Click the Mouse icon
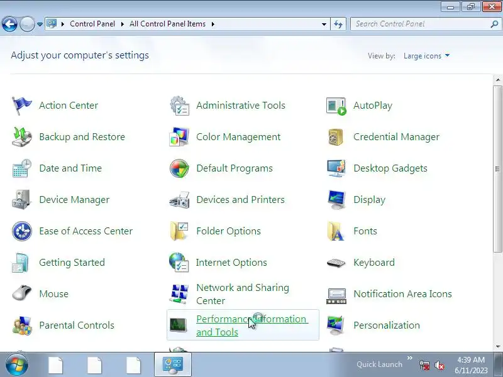Image resolution: width=503 pixels, height=377 pixels. pyautogui.click(x=22, y=293)
